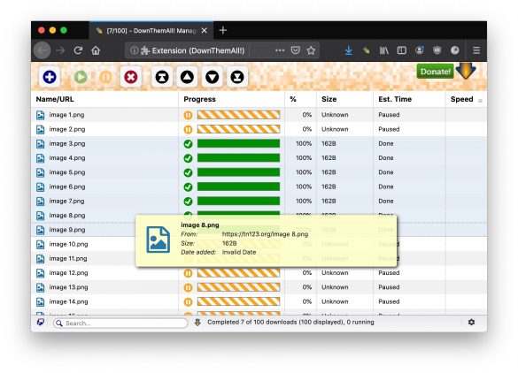The width and height of the screenshot is (518, 373).
Task: Click the round clock extension icon
Action: [x=455, y=50]
